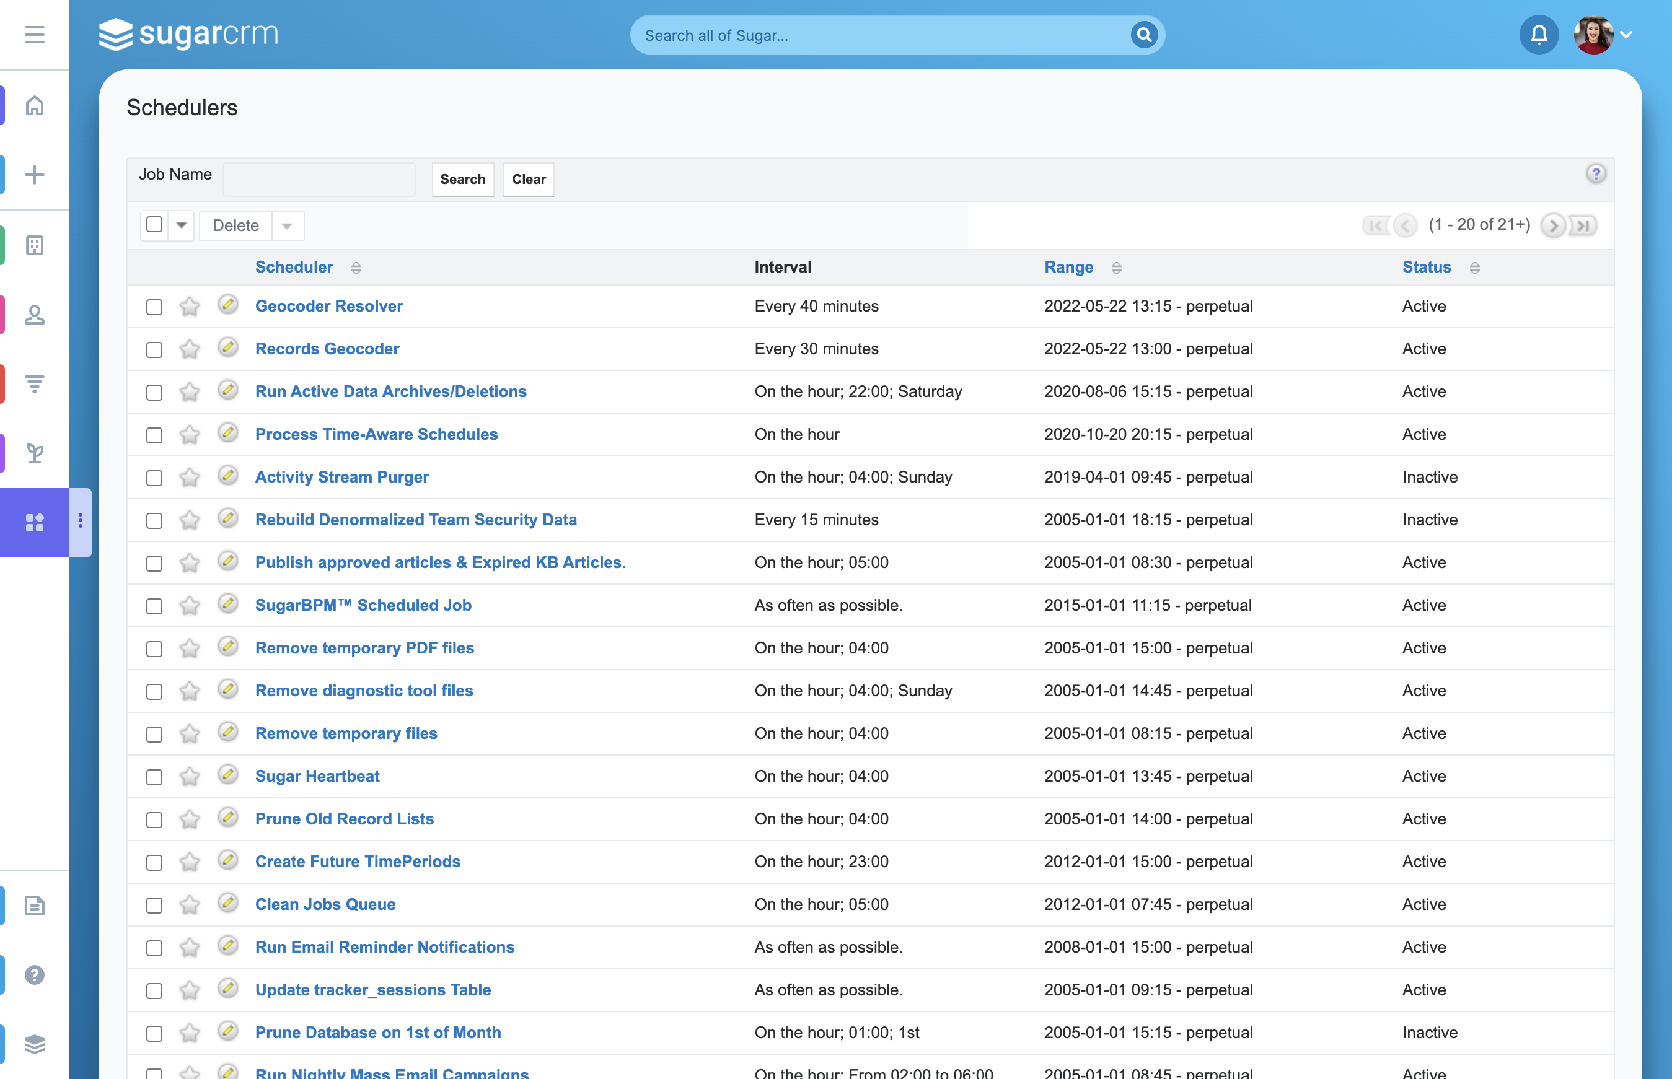Open the sprout plant icon in sidebar
Viewport: 1672px width, 1079px height.
34,453
